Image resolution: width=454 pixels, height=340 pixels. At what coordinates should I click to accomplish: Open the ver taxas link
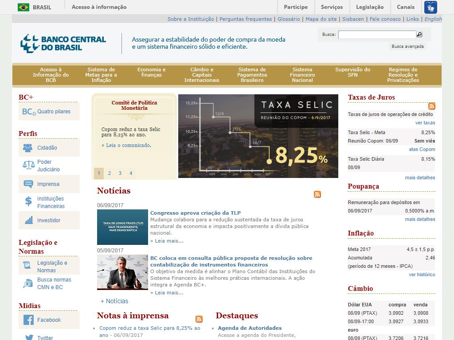(x=425, y=123)
